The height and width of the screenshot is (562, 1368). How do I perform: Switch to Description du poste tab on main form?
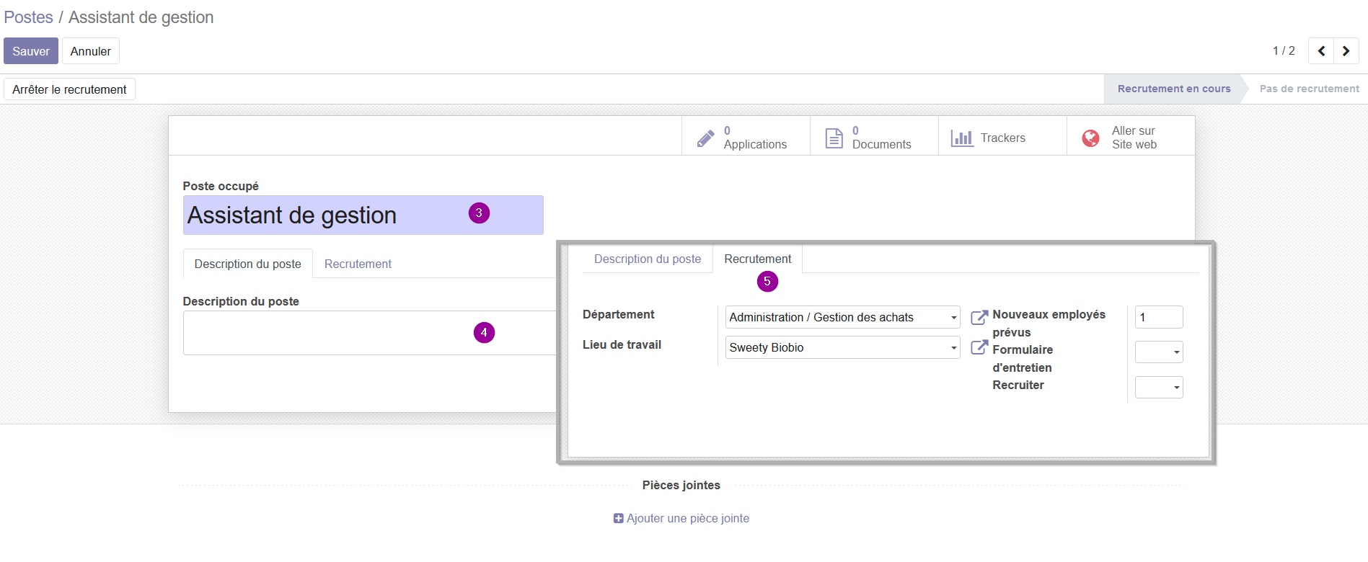point(247,264)
